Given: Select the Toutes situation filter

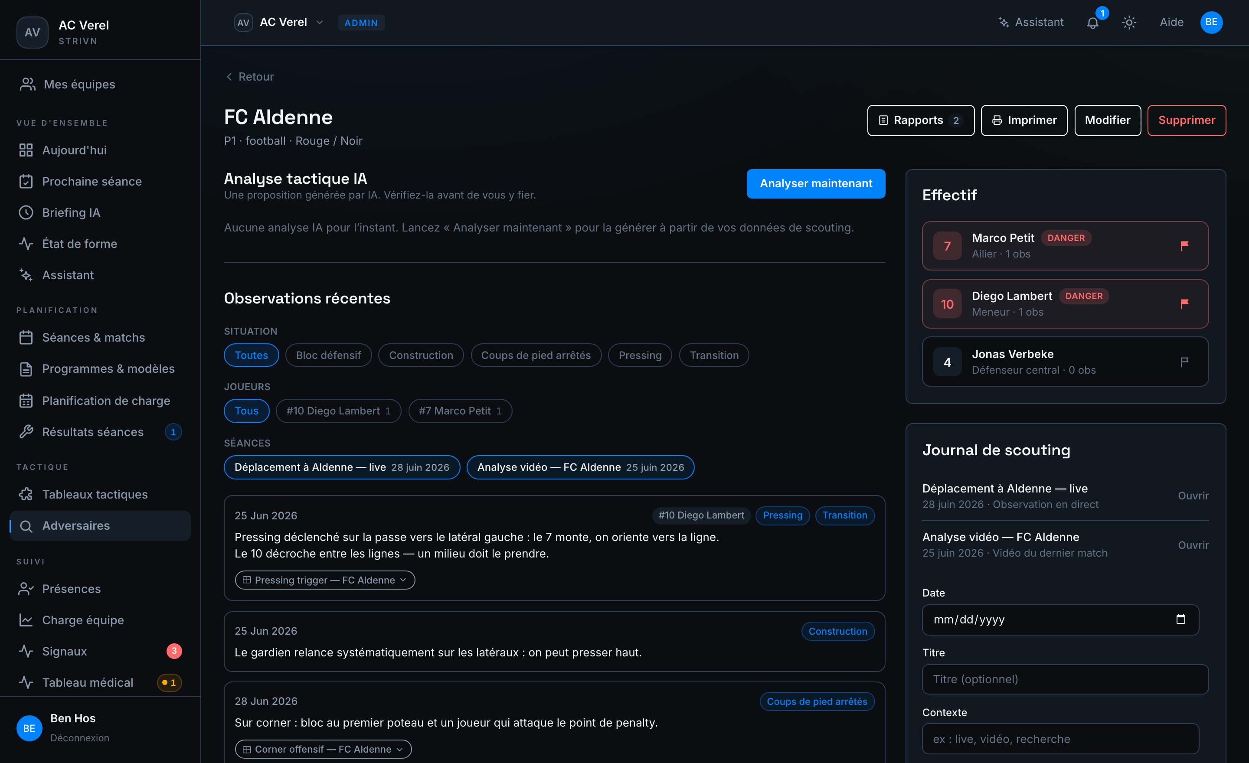Looking at the screenshot, I should [252, 355].
